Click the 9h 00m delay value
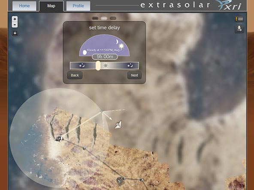This screenshot has height=190, width=254. pos(105,57)
